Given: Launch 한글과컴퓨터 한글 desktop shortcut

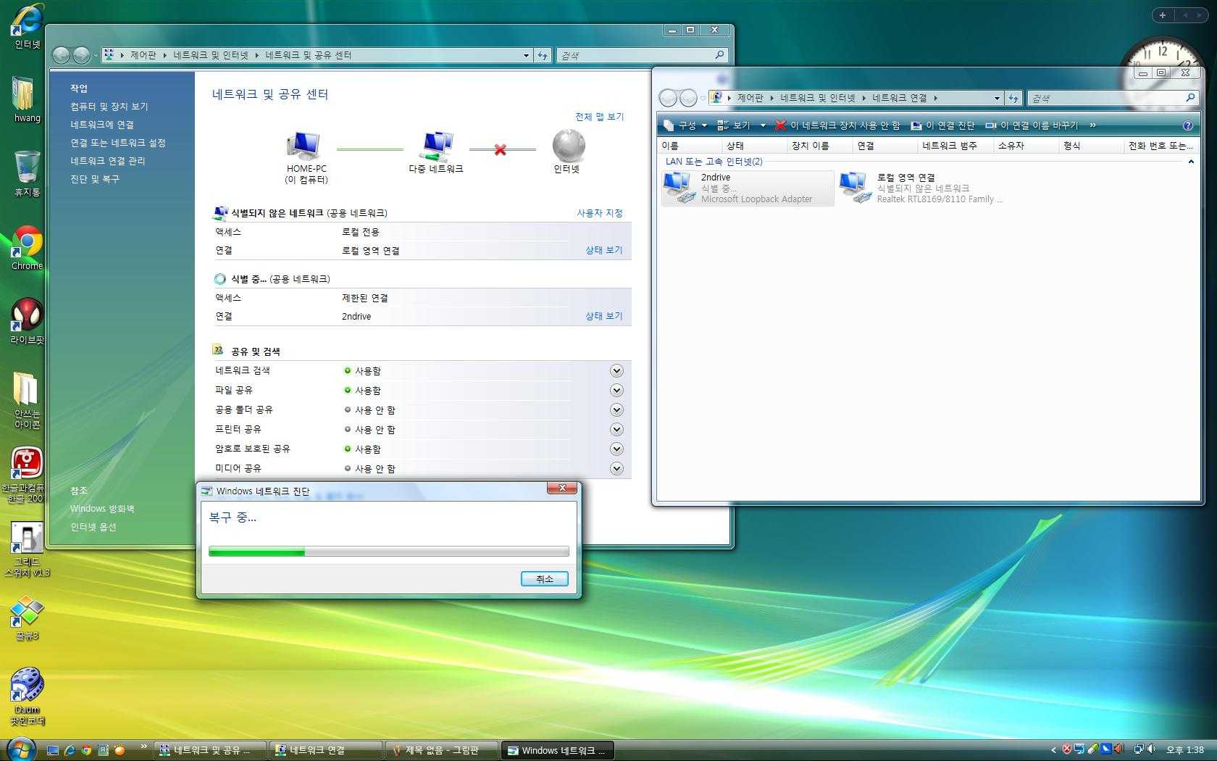Looking at the screenshot, I should click(27, 475).
